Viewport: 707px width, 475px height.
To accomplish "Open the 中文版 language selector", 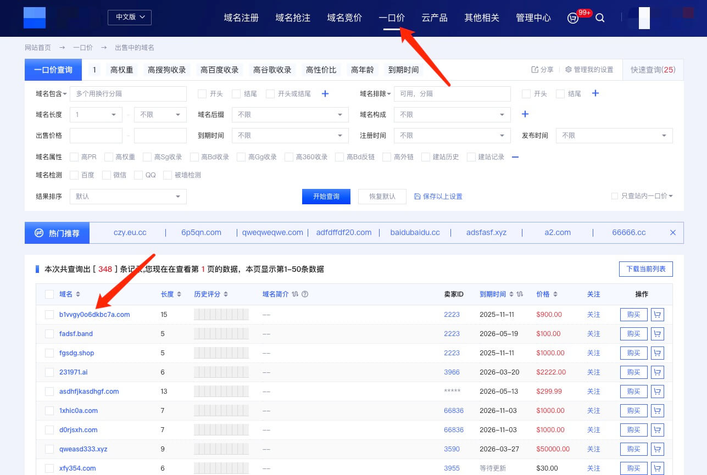I will coord(130,18).
